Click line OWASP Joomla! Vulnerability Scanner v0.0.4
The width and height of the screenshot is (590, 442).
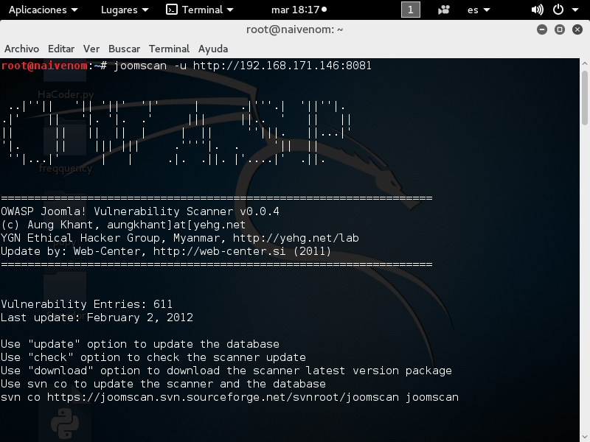(140, 211)
